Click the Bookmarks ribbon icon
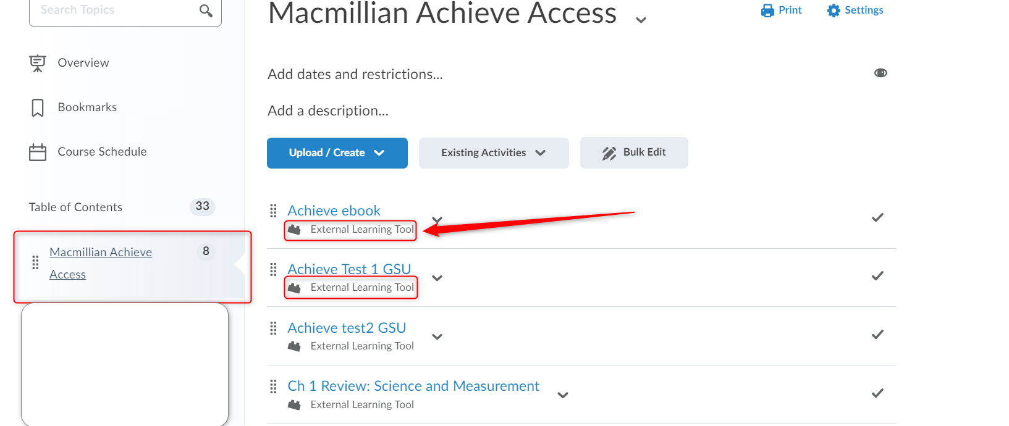 pos(38,107)
